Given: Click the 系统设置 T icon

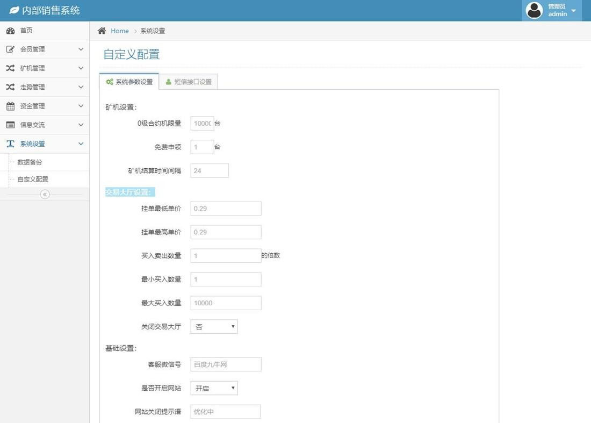Looking at the screenshot, I should pos(11,144).
